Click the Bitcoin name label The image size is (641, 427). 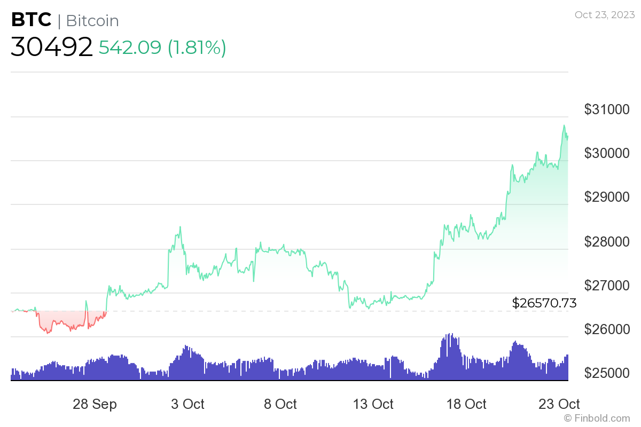coord(92,21)
